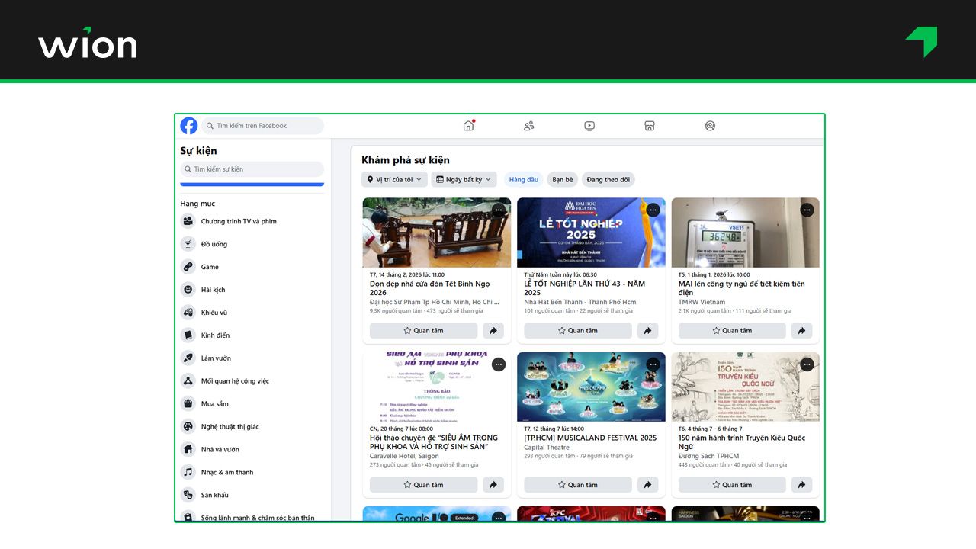Open the Watch video icon in navigation
Image resolution: width=976 pixels, height=549 pixels.
click(589, 126)
